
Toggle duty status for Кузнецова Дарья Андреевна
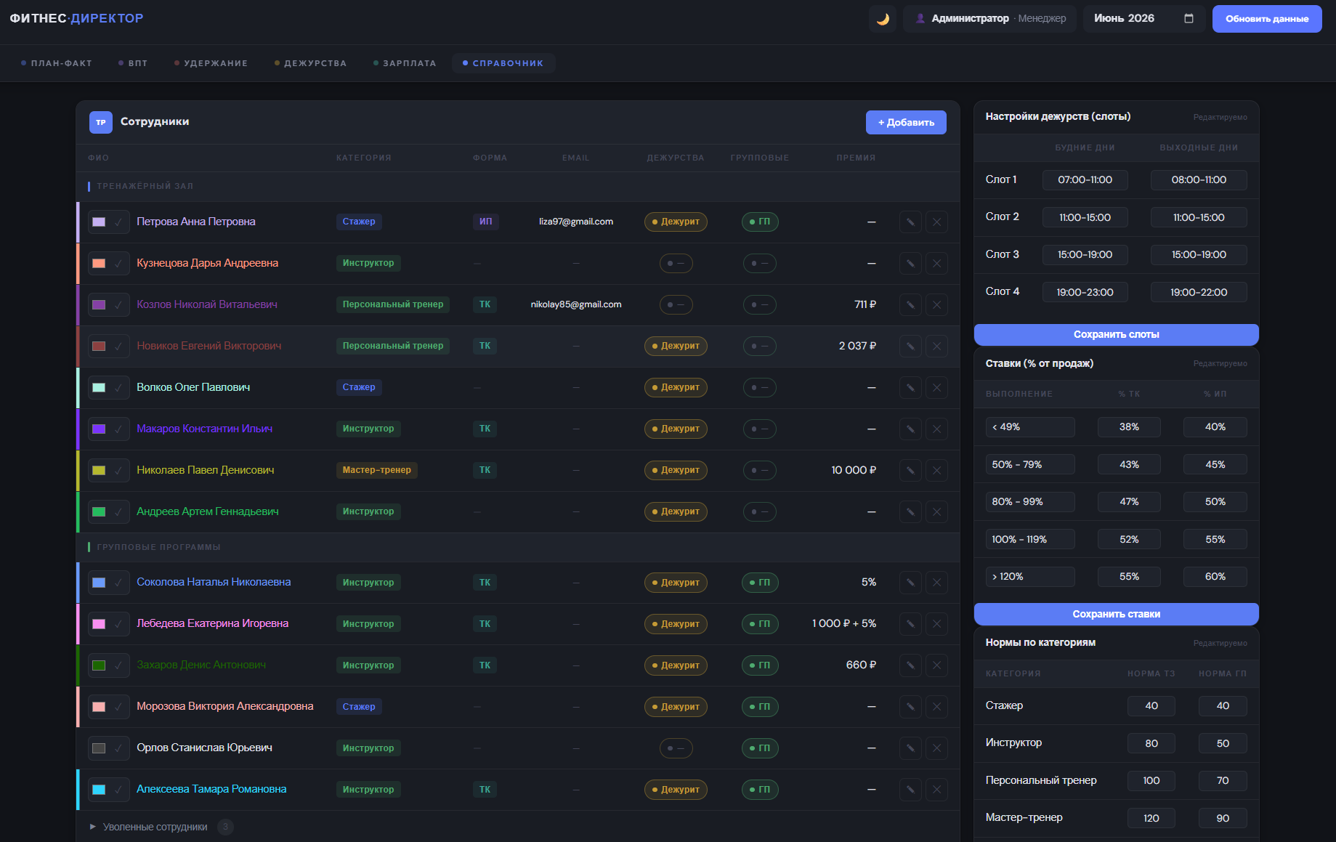(x=676, y=264)
